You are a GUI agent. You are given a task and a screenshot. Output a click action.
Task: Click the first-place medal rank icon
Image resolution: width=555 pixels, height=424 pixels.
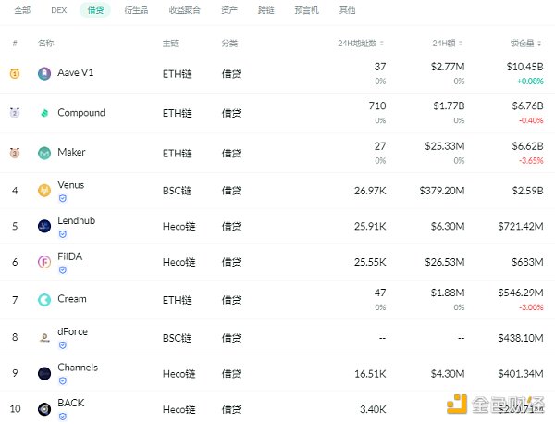click(15, 74)
